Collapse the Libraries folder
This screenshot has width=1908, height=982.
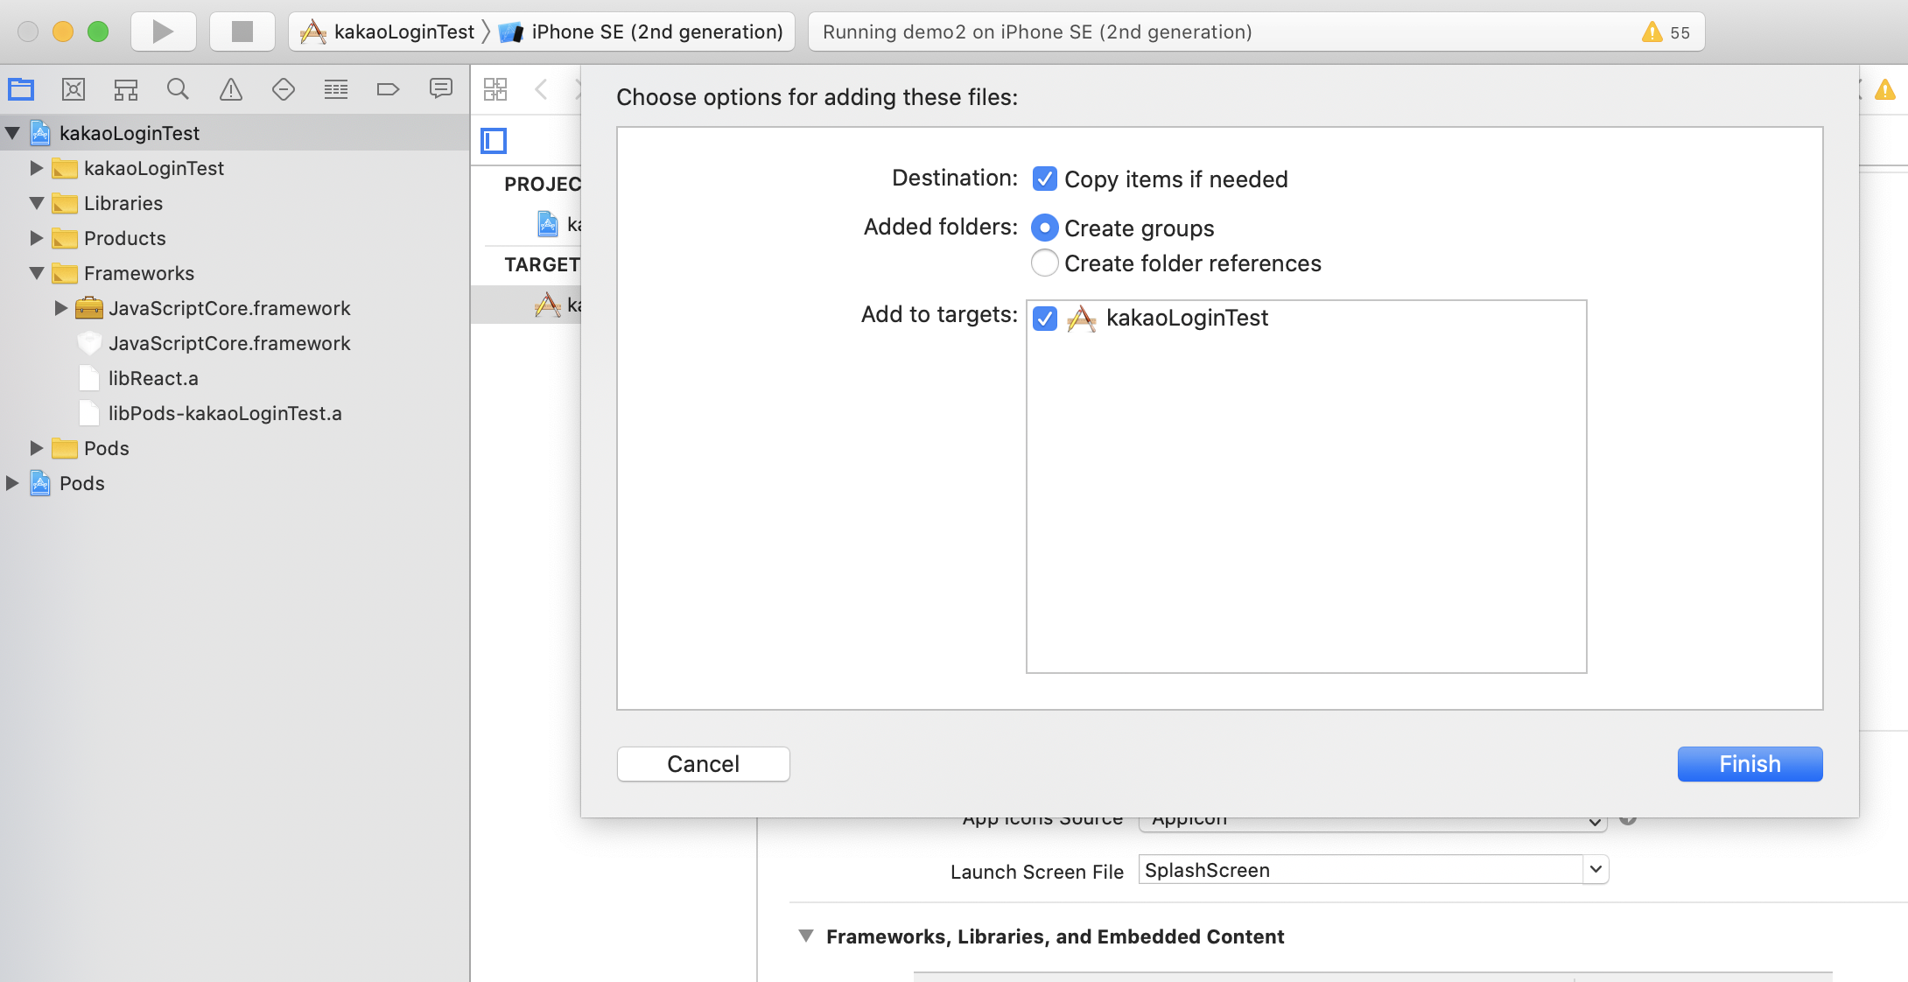click(37, 203)
